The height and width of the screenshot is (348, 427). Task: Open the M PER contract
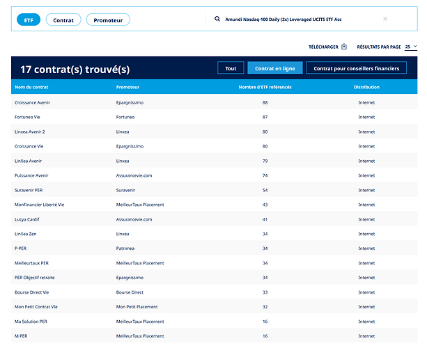click(21, 336)
